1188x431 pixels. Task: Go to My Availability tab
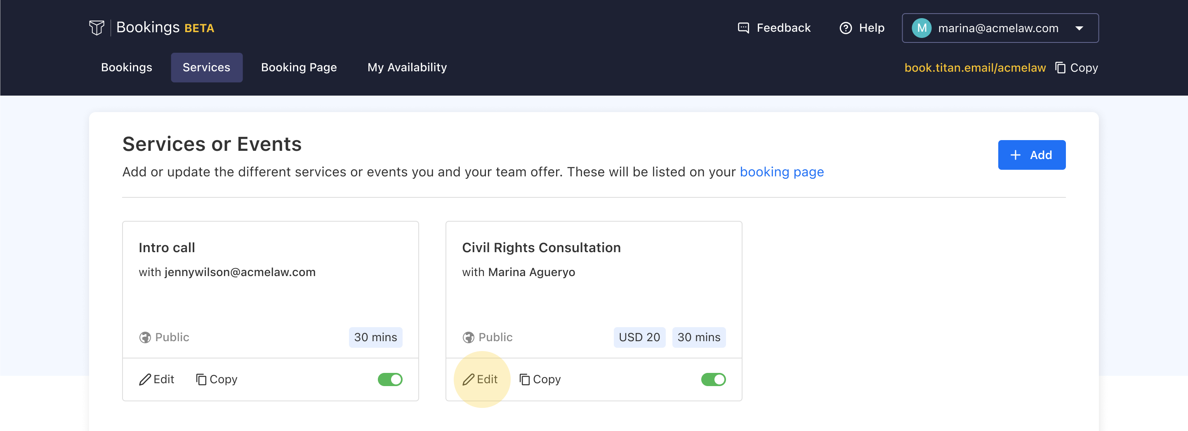tap(407, 68)
